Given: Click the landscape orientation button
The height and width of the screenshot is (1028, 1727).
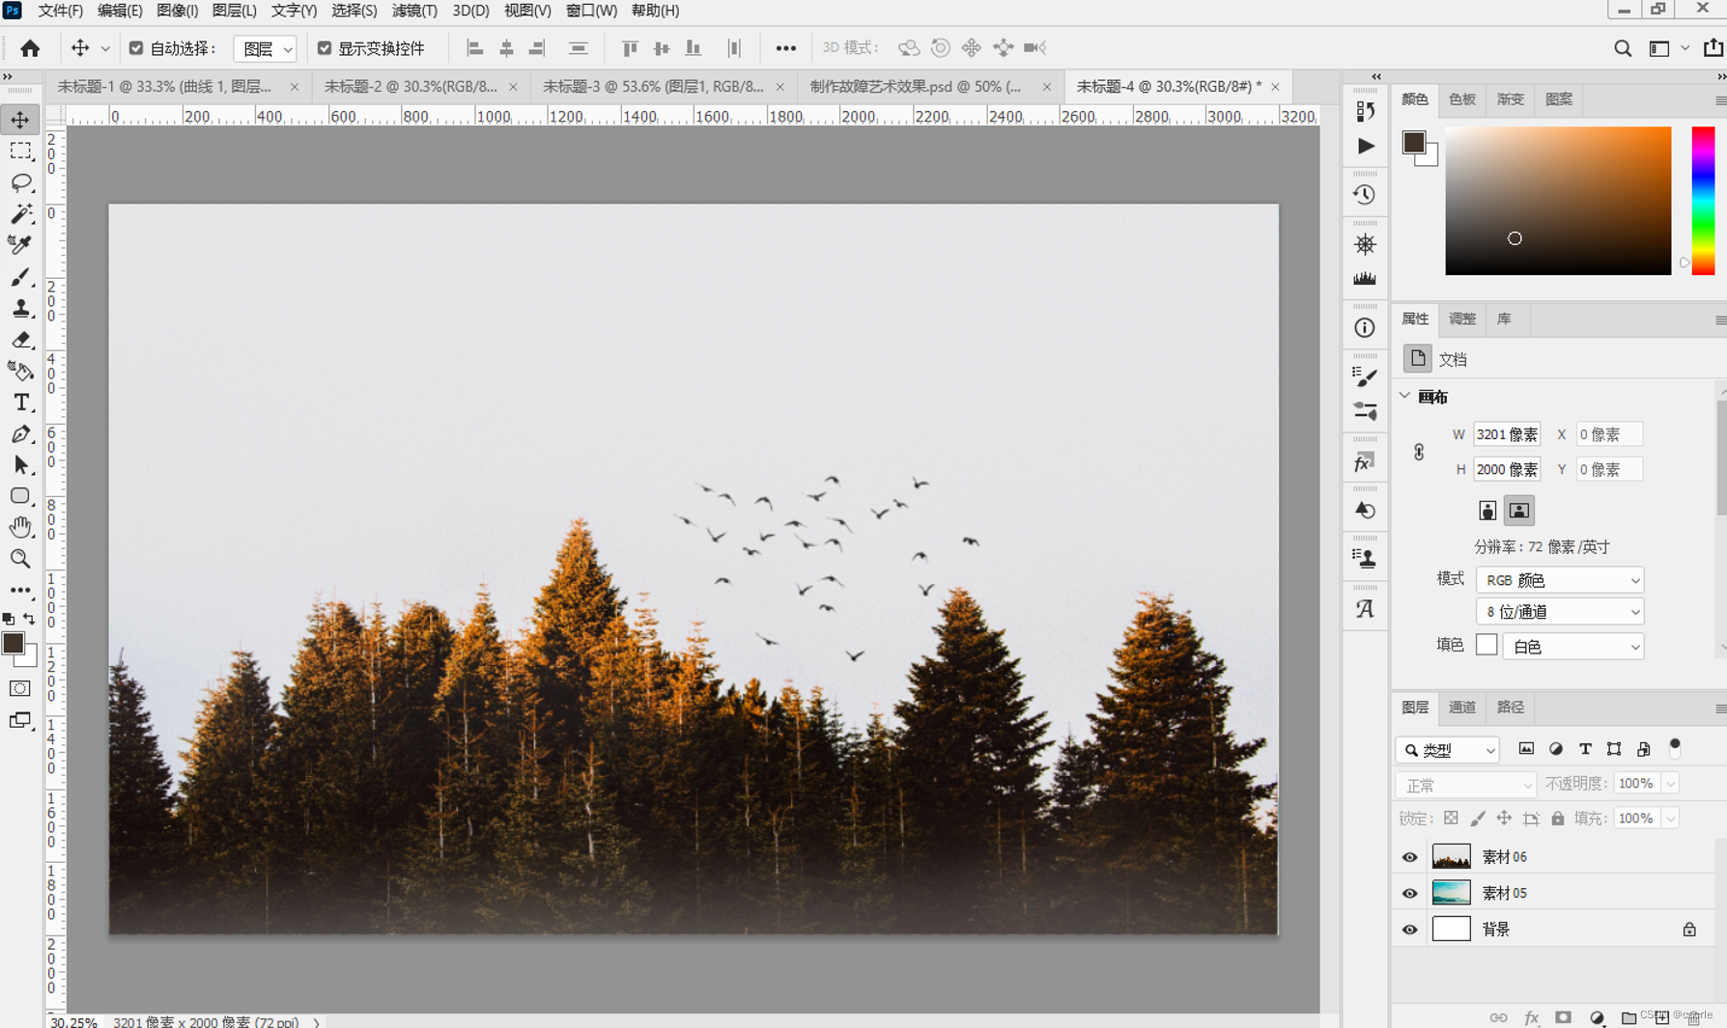Looking at the screenshot, I should pyautogui.click(x=1519, y=511).
